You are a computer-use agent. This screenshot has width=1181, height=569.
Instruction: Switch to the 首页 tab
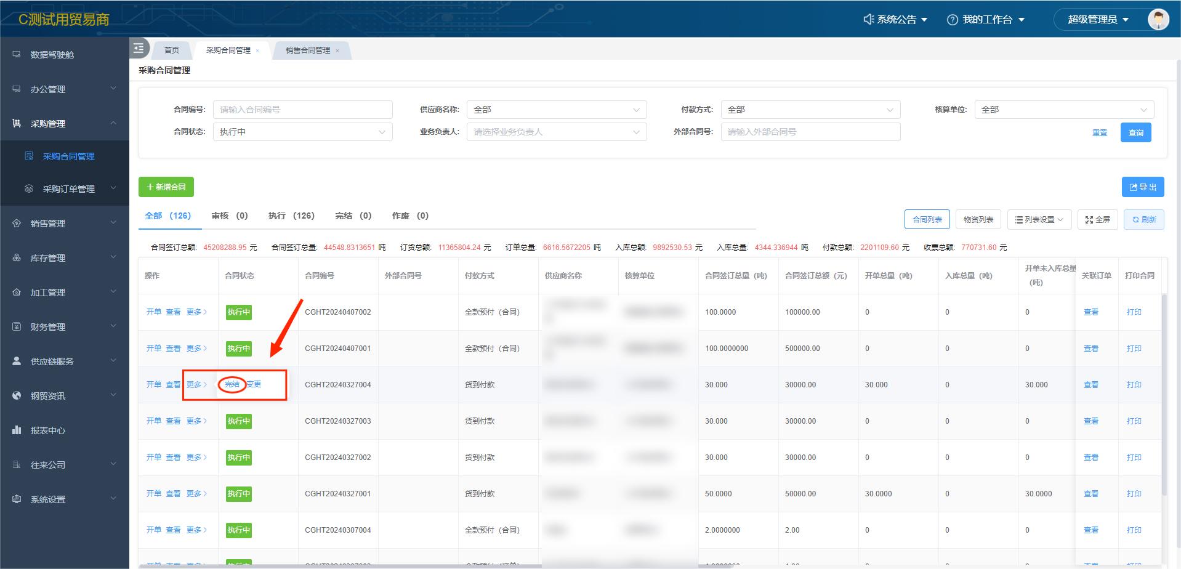(x=172, y=50)
